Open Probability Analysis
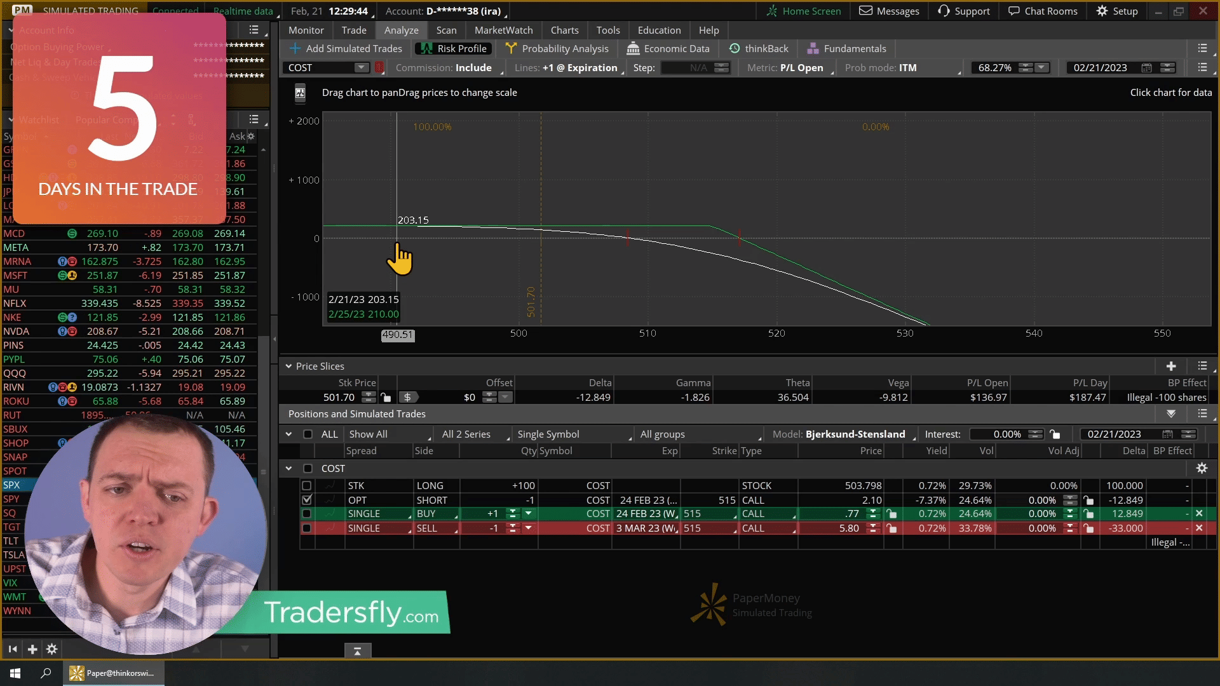This screenshot has width=1220, height=686. [x=557, y=48]
